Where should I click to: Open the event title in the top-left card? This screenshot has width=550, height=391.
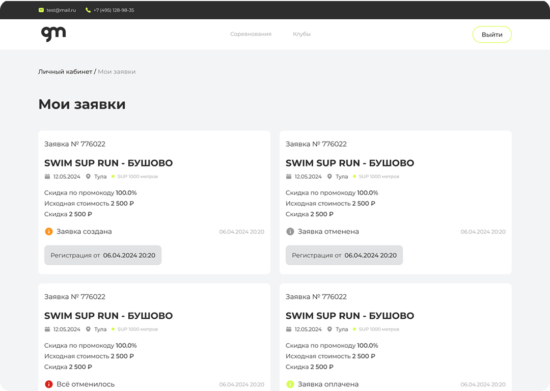(108, 163)
